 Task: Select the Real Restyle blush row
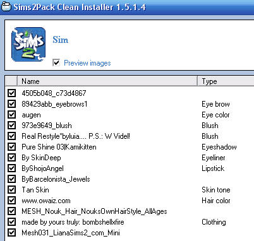pyautogui.click(x=130, y=136)
